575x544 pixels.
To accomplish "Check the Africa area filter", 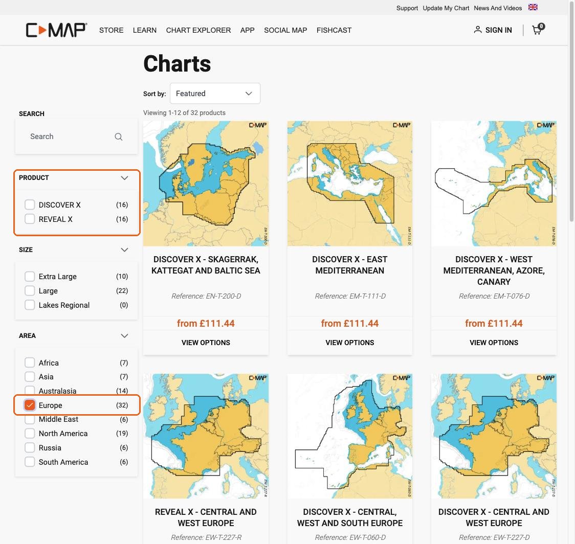I will coord(30,362).
